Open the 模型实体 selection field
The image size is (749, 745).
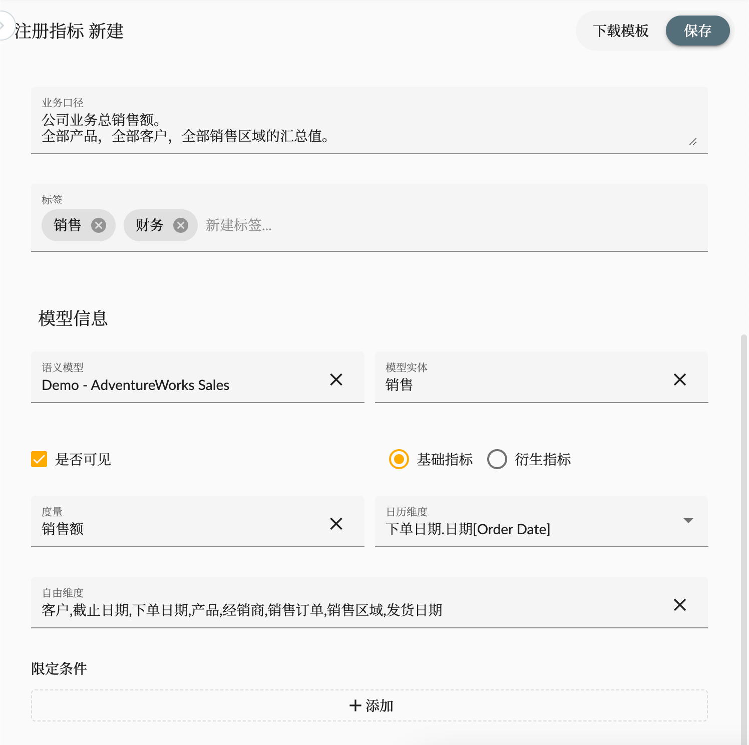point(501,385)
